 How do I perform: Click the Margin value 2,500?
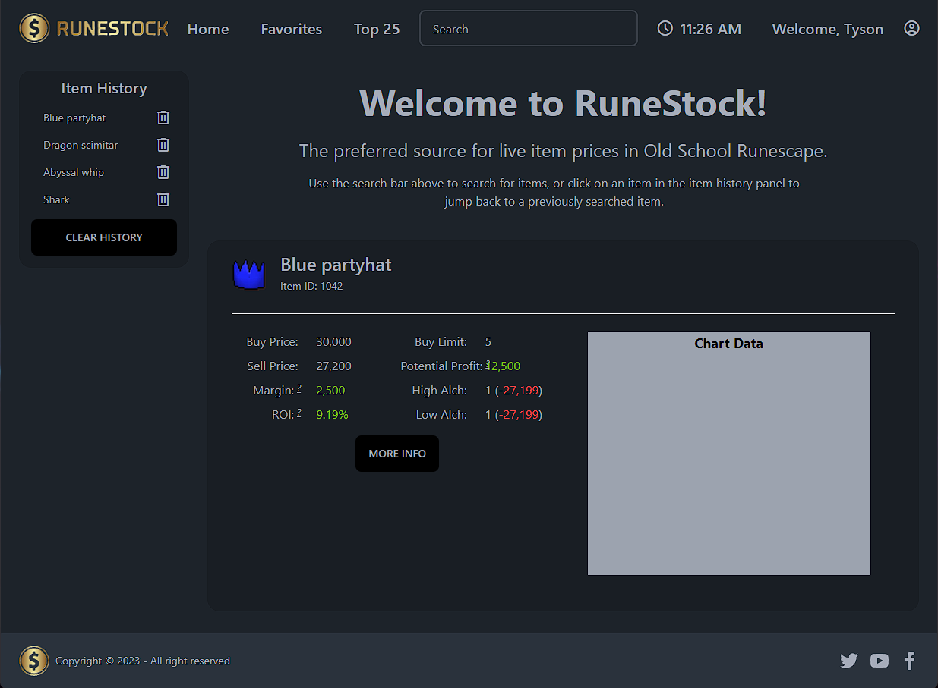tap(330, 391)
